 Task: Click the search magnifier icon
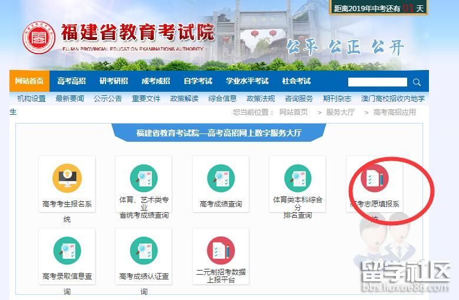tap(417, 82)
